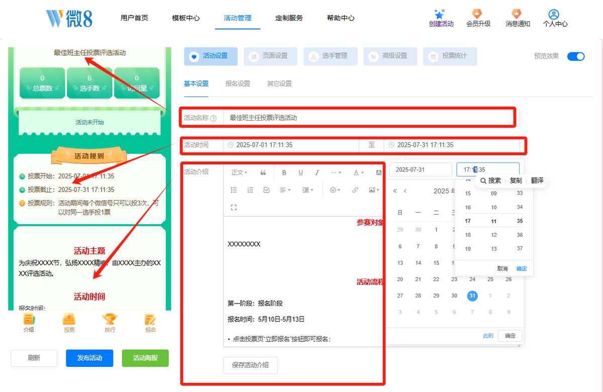603x392 pixels.
Task: Open the end time picker field
Action: [452, 145]
